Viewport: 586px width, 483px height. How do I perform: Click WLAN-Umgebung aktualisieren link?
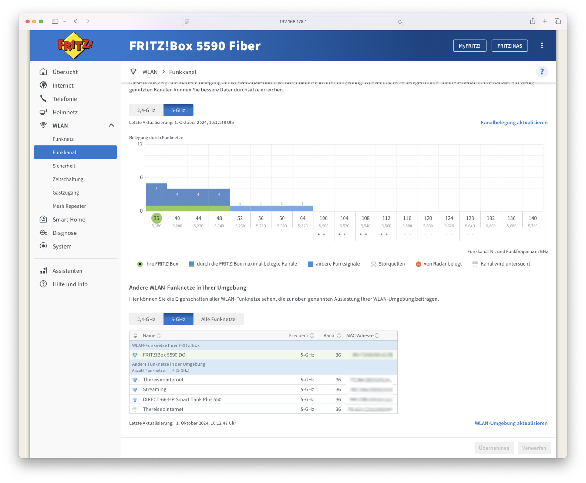[x=511, y=423]
